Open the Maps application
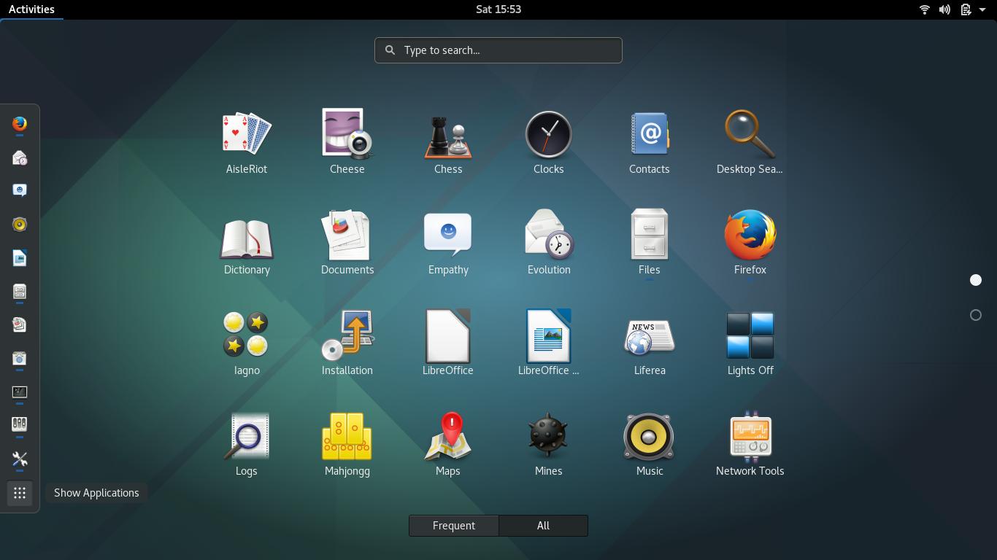Image resolution: width=997 pixels, height=560 pixels. (448, 443)
